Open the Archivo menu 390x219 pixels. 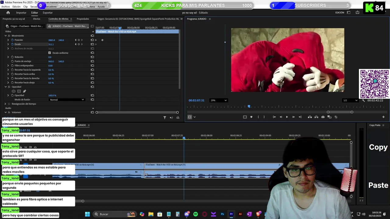pos(5,6)
